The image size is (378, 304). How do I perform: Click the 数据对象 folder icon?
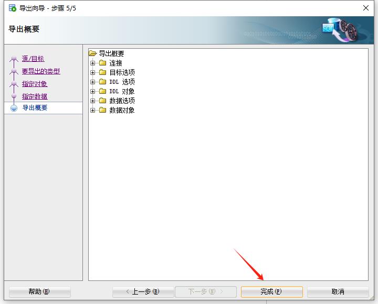[x=103, y=110]
